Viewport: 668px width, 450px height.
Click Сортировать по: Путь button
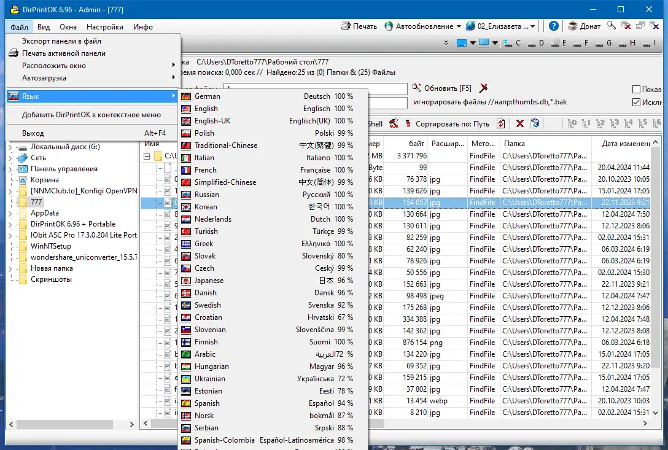[x=447, y=123]
